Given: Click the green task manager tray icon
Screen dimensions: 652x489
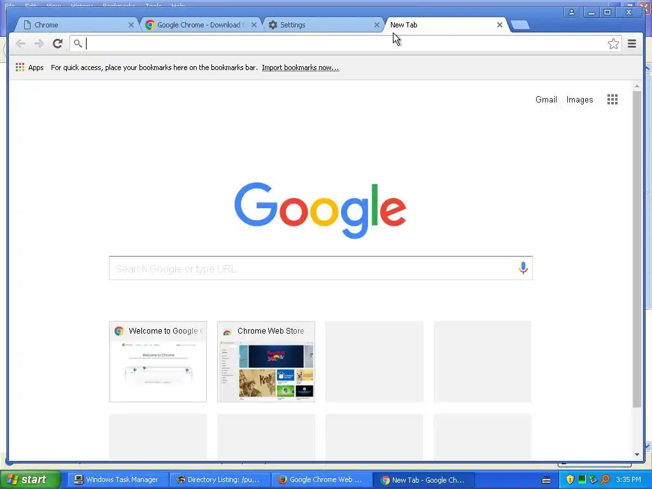Looking at the screenshot, I should [582, 479].
